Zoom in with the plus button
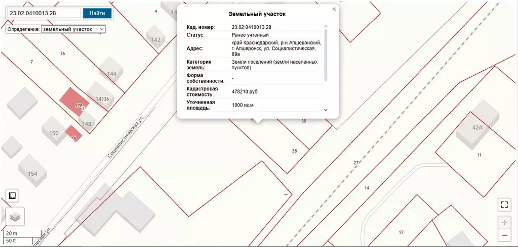Viewport: 518px width, 247px height. [x=504, y=223]
